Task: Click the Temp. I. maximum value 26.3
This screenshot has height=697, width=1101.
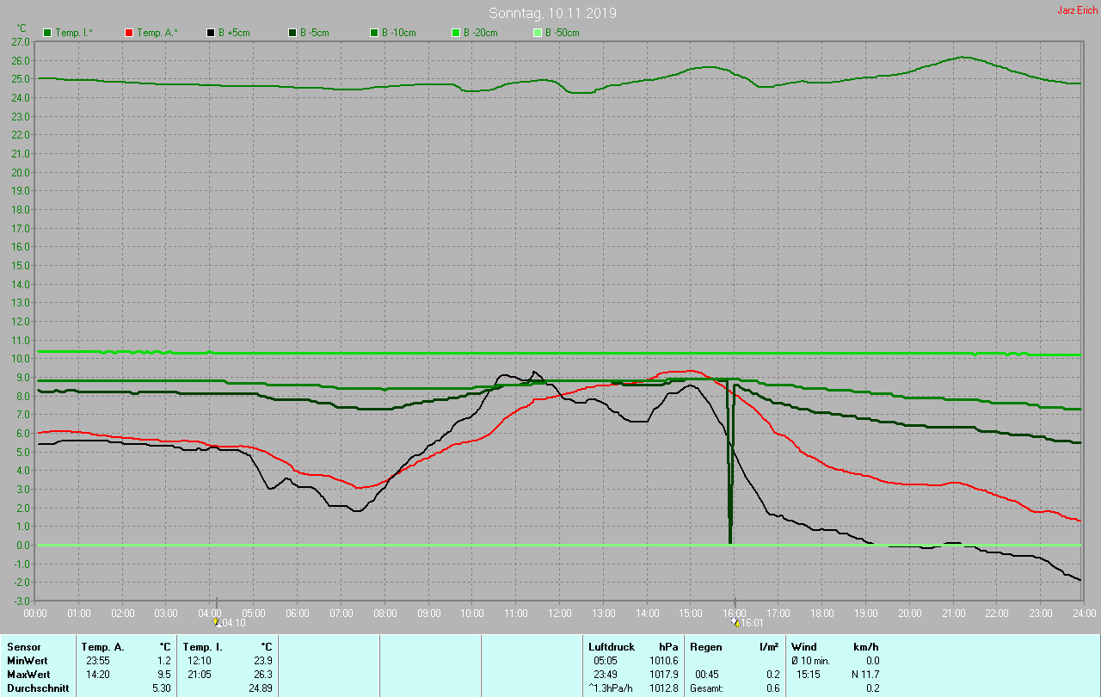Action: coord(262,674)
